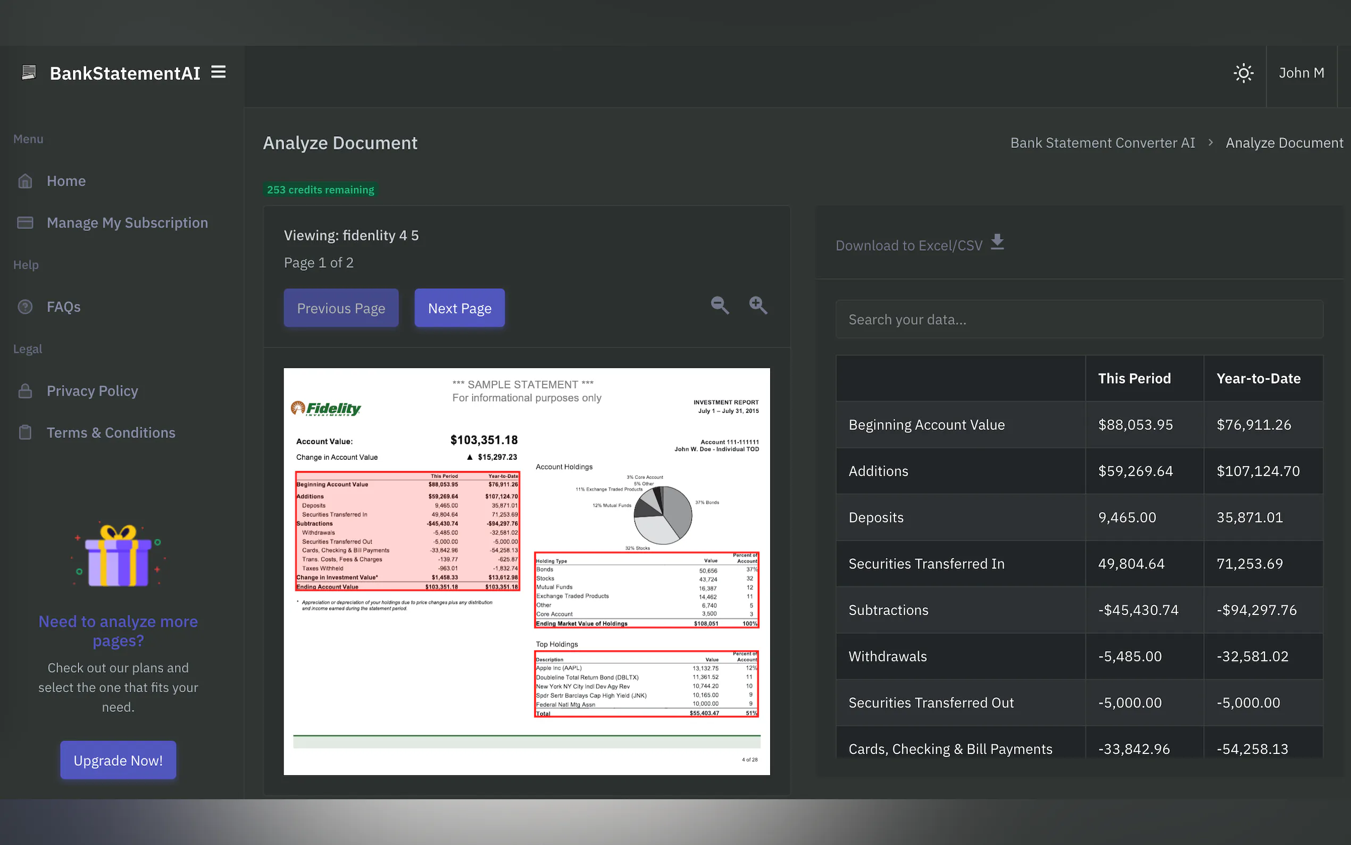The height and width of the screenshot is (845, 1351).
Task: Go to the Next Page of the statement
Action: [459, 308]
